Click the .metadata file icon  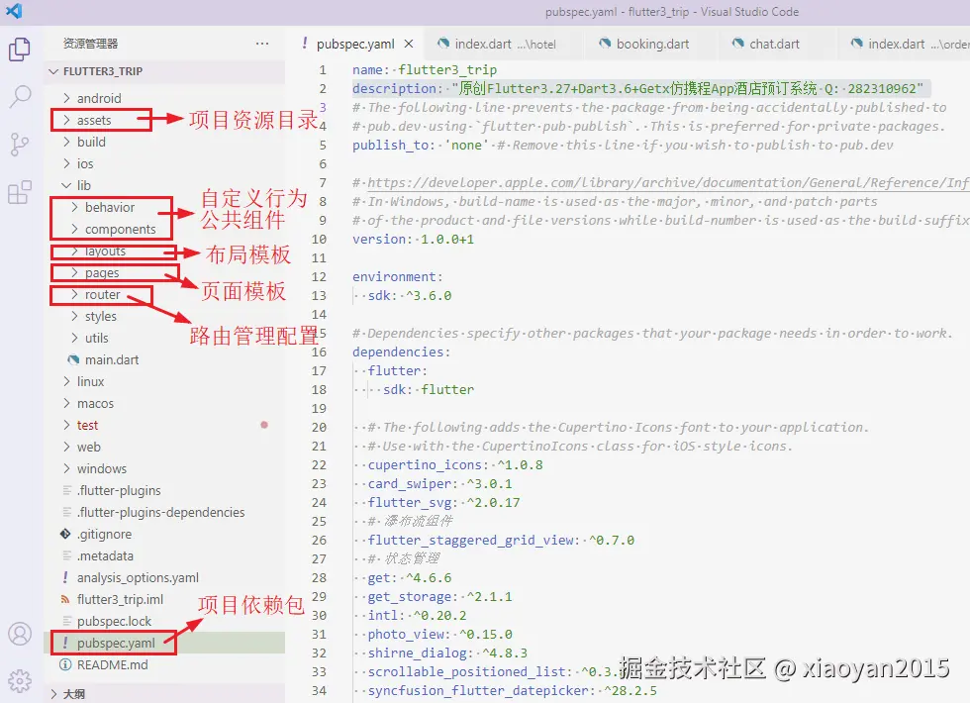point(67,555)
